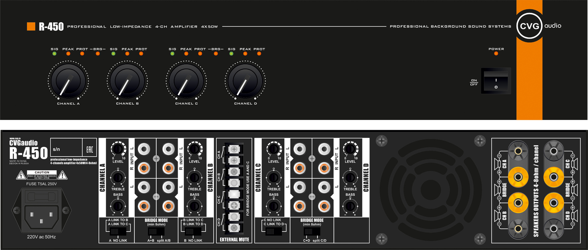
Task: Turn the CHANEL A volume knob
Action: 68,80
